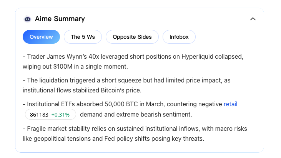
Task: Click the Aime robot icon
Action: tap(27, 19)
